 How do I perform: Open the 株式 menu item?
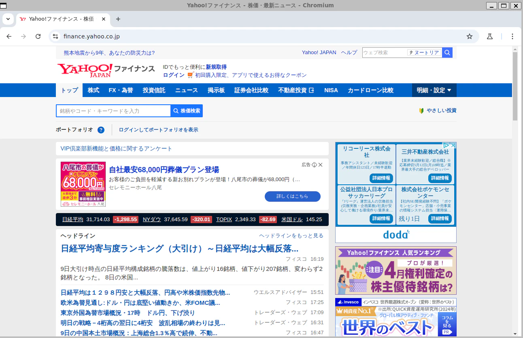pyautogui.click(x=94, y=90)
